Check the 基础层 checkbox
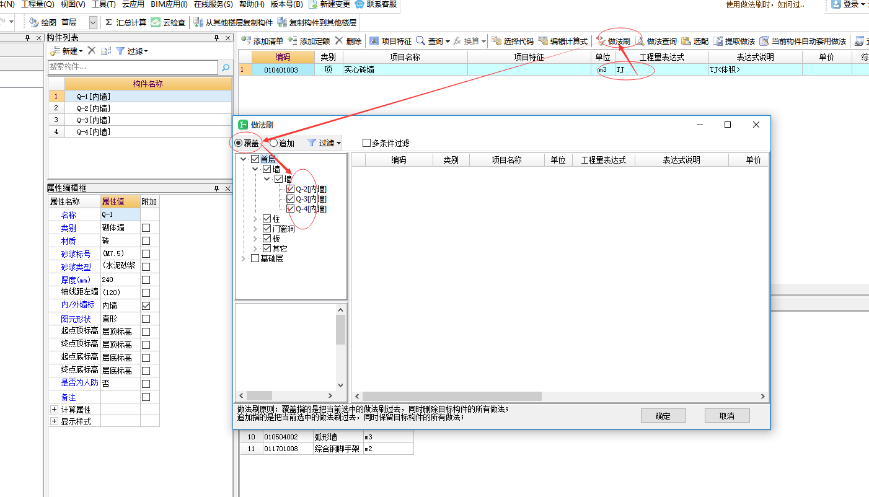Viewport: 869px width, 497px height. 255,258
